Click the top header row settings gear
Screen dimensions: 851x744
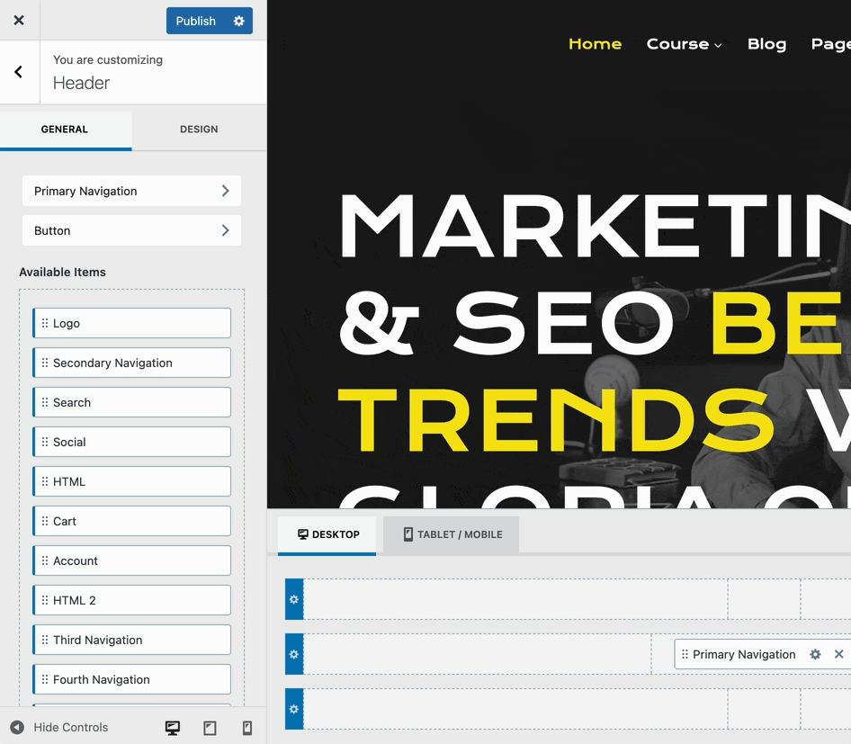[x=294, y=599]
